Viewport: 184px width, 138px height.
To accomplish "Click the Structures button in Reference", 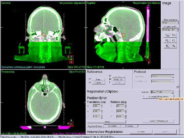I will coord(119,79).
